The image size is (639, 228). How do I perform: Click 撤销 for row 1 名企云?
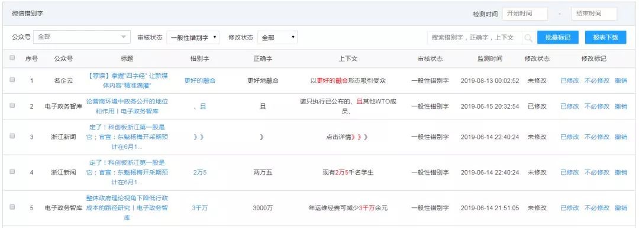click(x=621, y=80)
